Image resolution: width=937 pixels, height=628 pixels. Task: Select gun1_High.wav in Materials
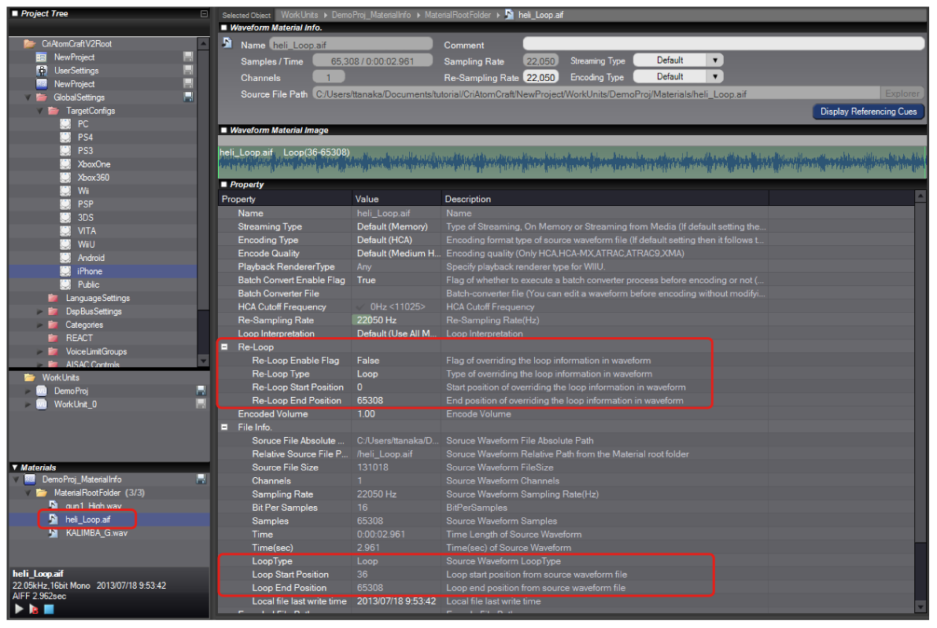click(93, 505)
